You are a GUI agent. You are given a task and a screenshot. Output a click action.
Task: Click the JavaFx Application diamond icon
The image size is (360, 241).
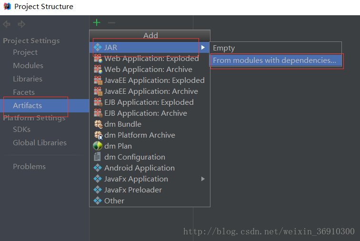(x=98, y=179)
